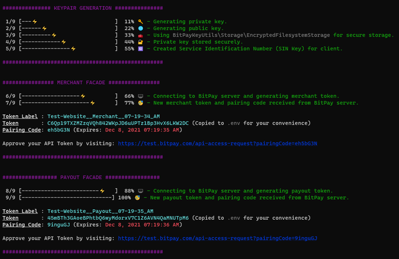
Task: Click the purple ID icon on step 5/9
Action: click(140, 49)
